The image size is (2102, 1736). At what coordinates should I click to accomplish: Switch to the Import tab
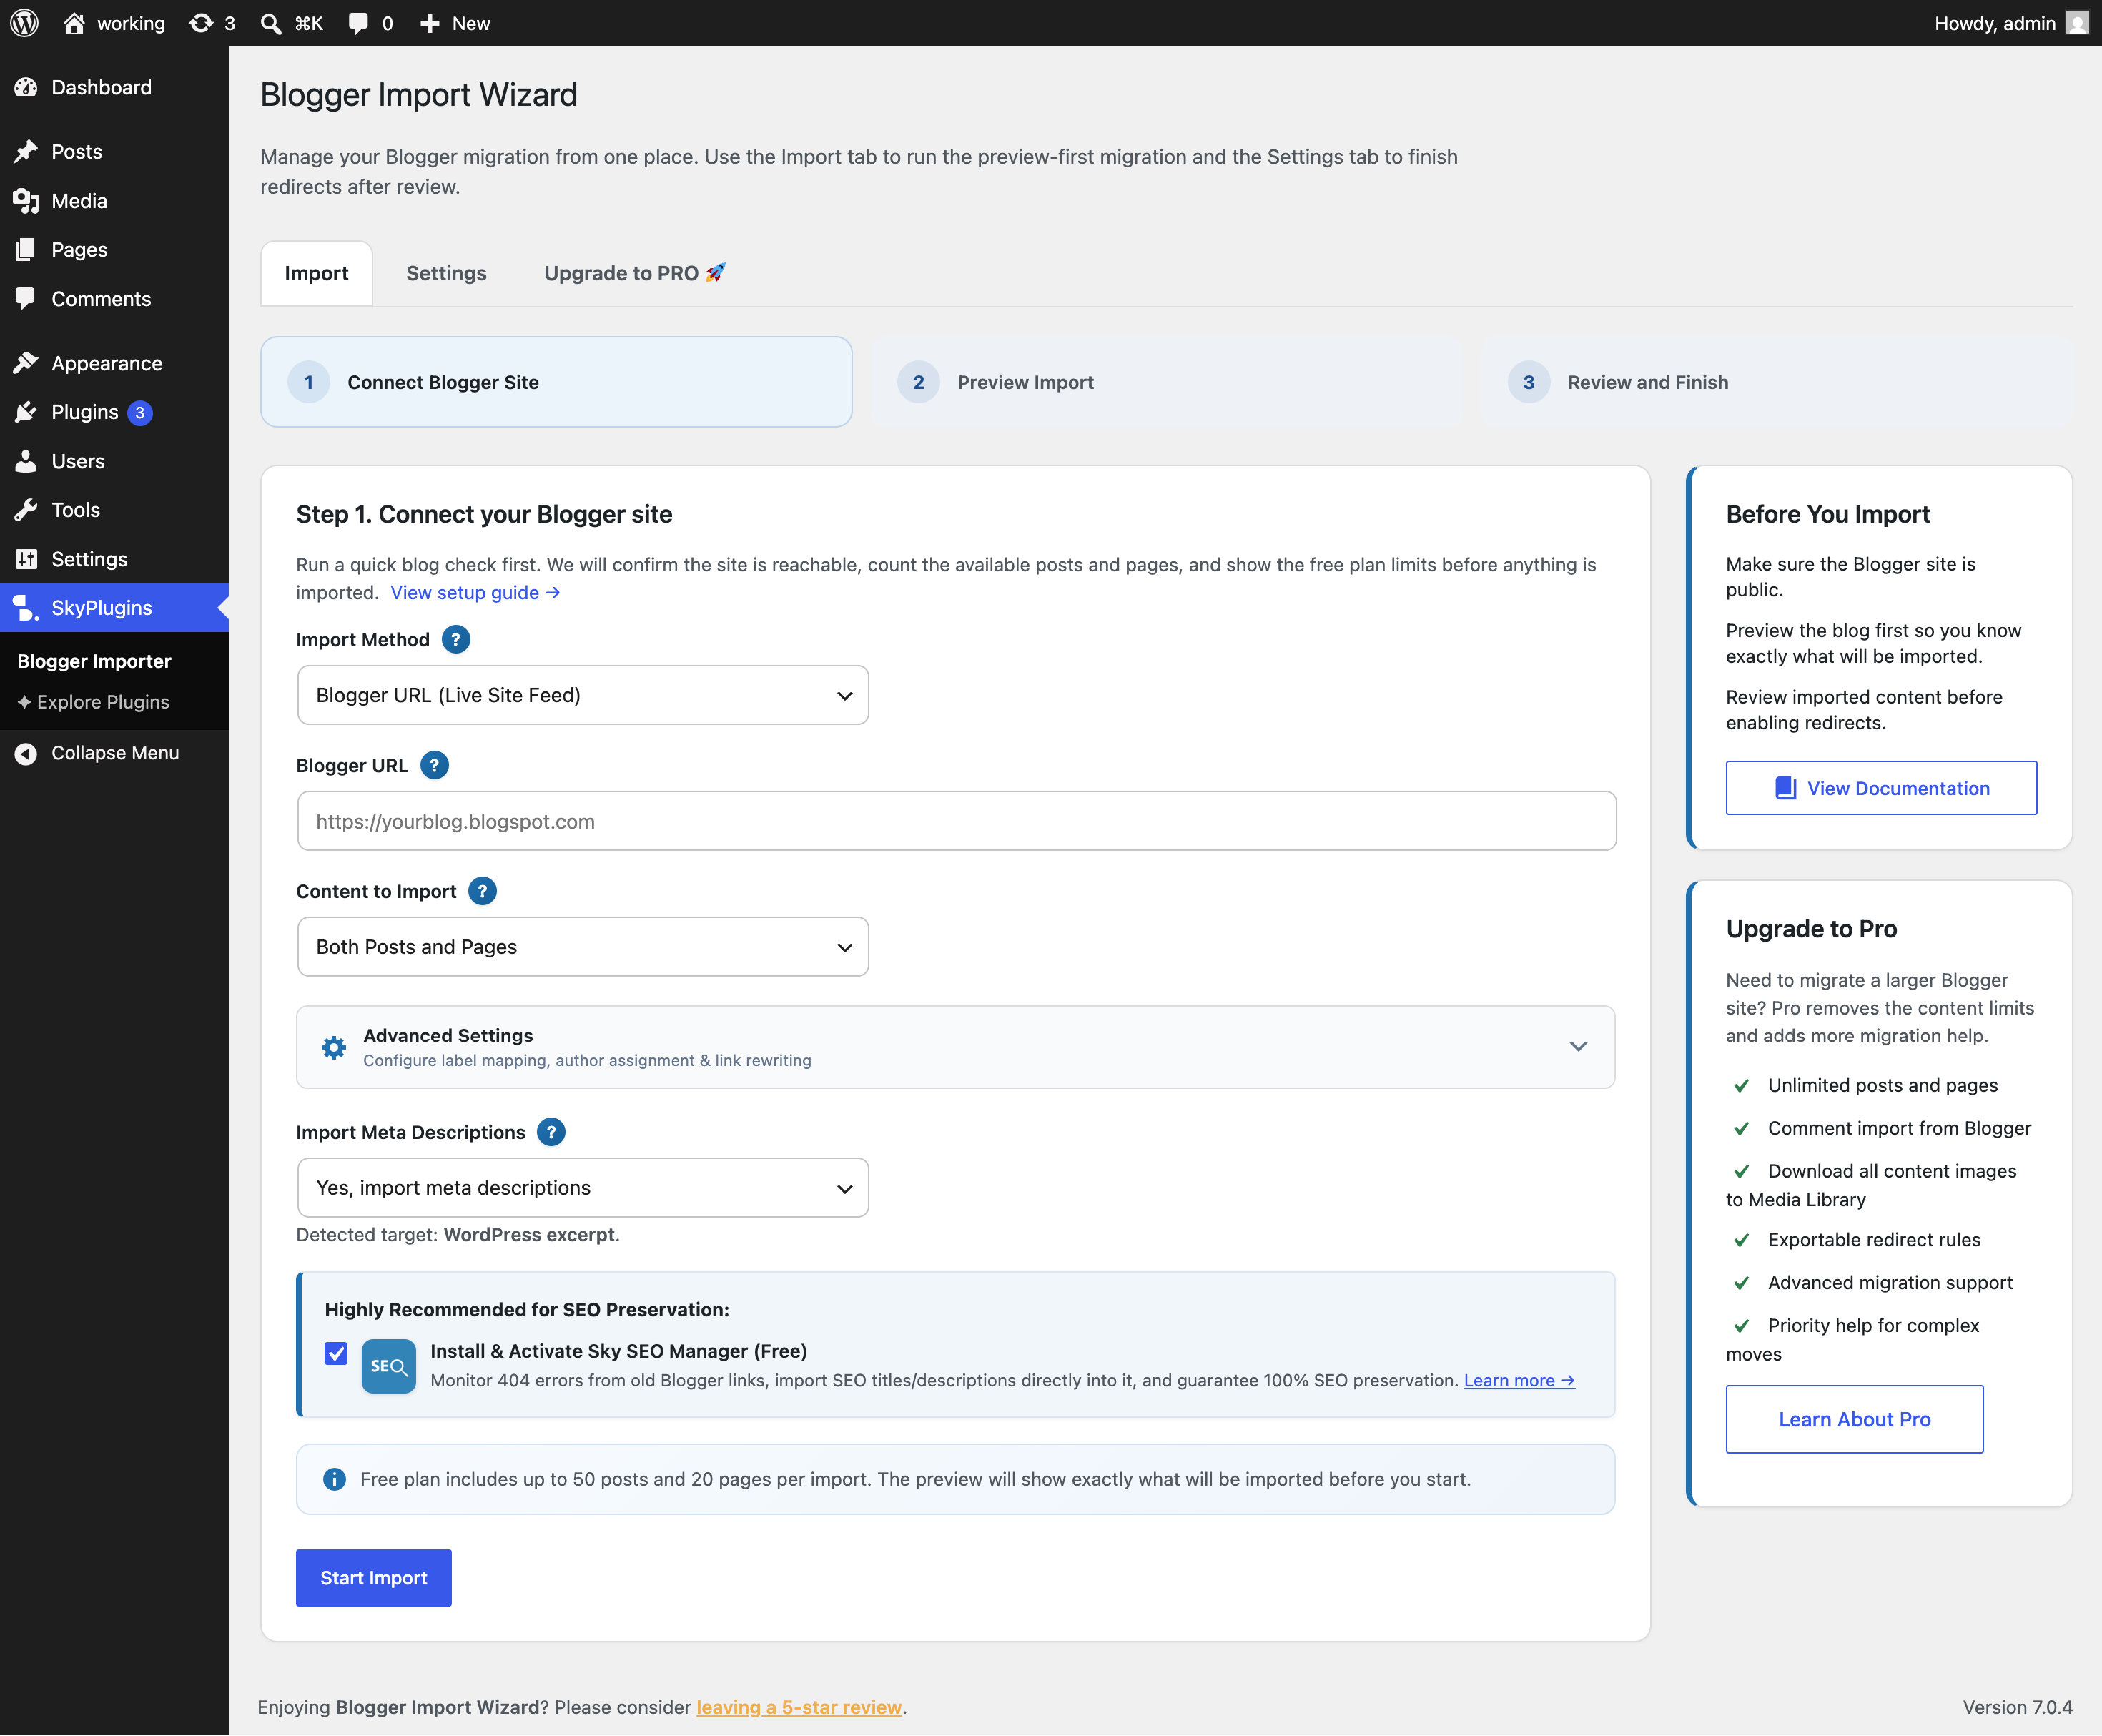pos(316,273)
